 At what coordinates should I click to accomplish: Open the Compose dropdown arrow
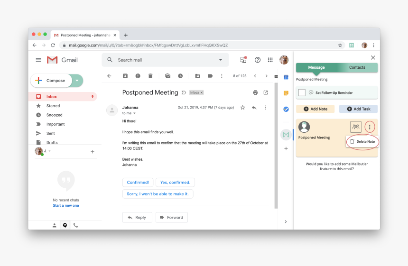77,81
